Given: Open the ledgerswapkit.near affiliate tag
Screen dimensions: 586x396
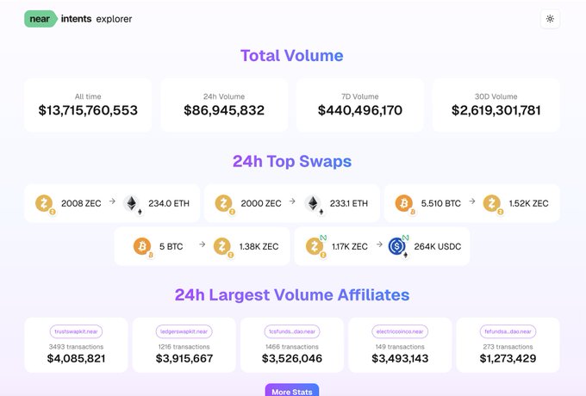Looking at the screenshot, I should pos(184,331).
